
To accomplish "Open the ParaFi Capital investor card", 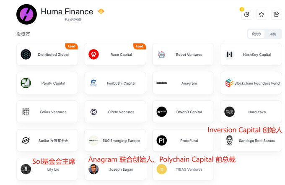I will click(47, 83).
